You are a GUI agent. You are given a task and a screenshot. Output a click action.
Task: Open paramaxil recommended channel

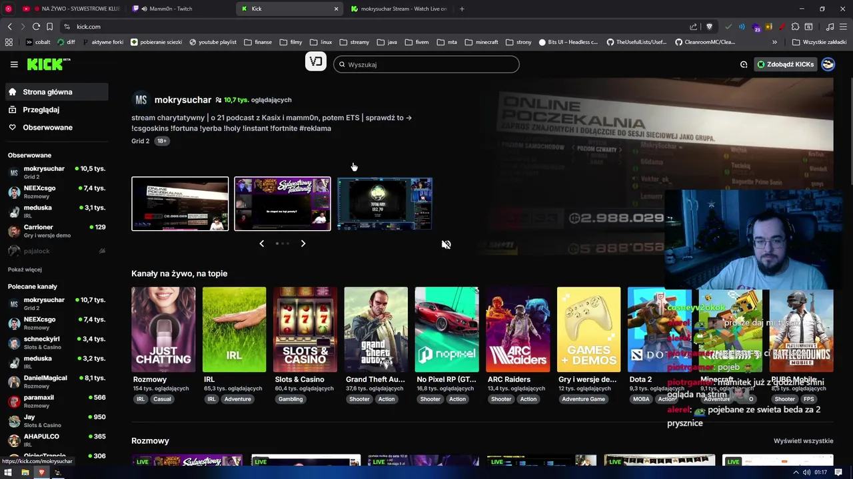point(57,401)
